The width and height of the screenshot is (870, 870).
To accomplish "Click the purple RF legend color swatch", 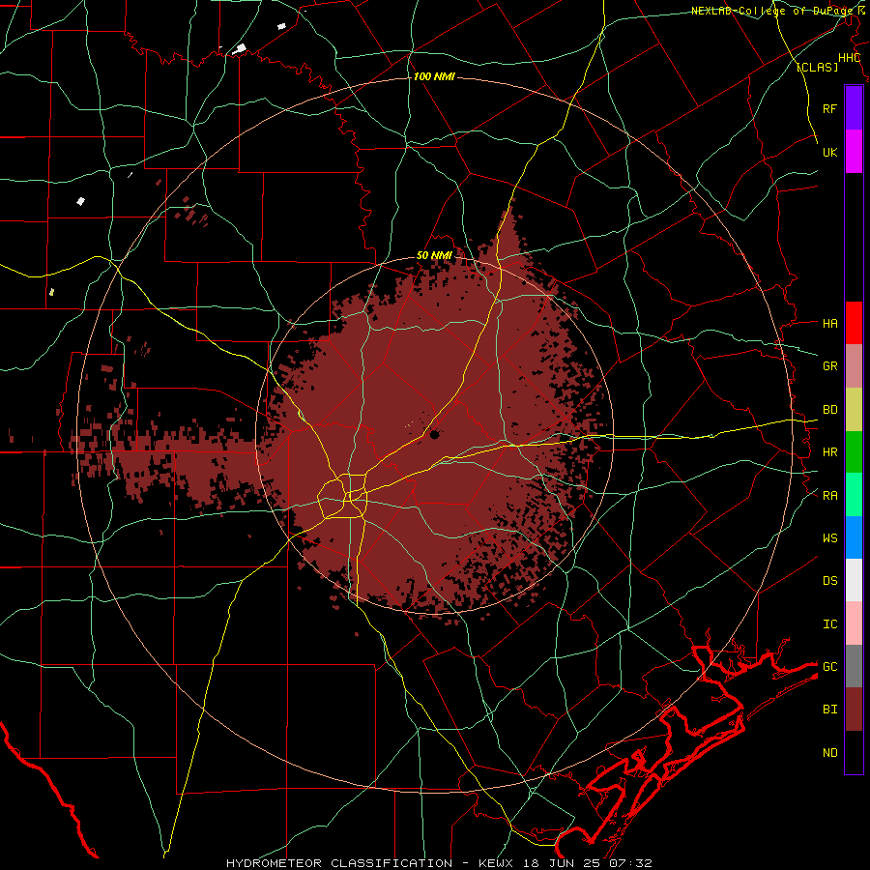I will point(854,108).
